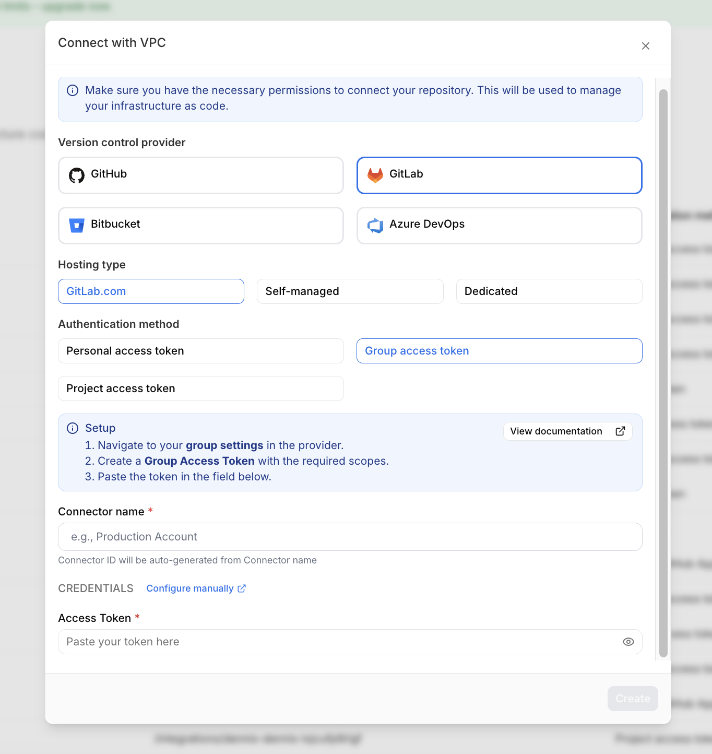The image size is (712, 754).
Task: Click the Setup info icon
Action: (73, 428)
